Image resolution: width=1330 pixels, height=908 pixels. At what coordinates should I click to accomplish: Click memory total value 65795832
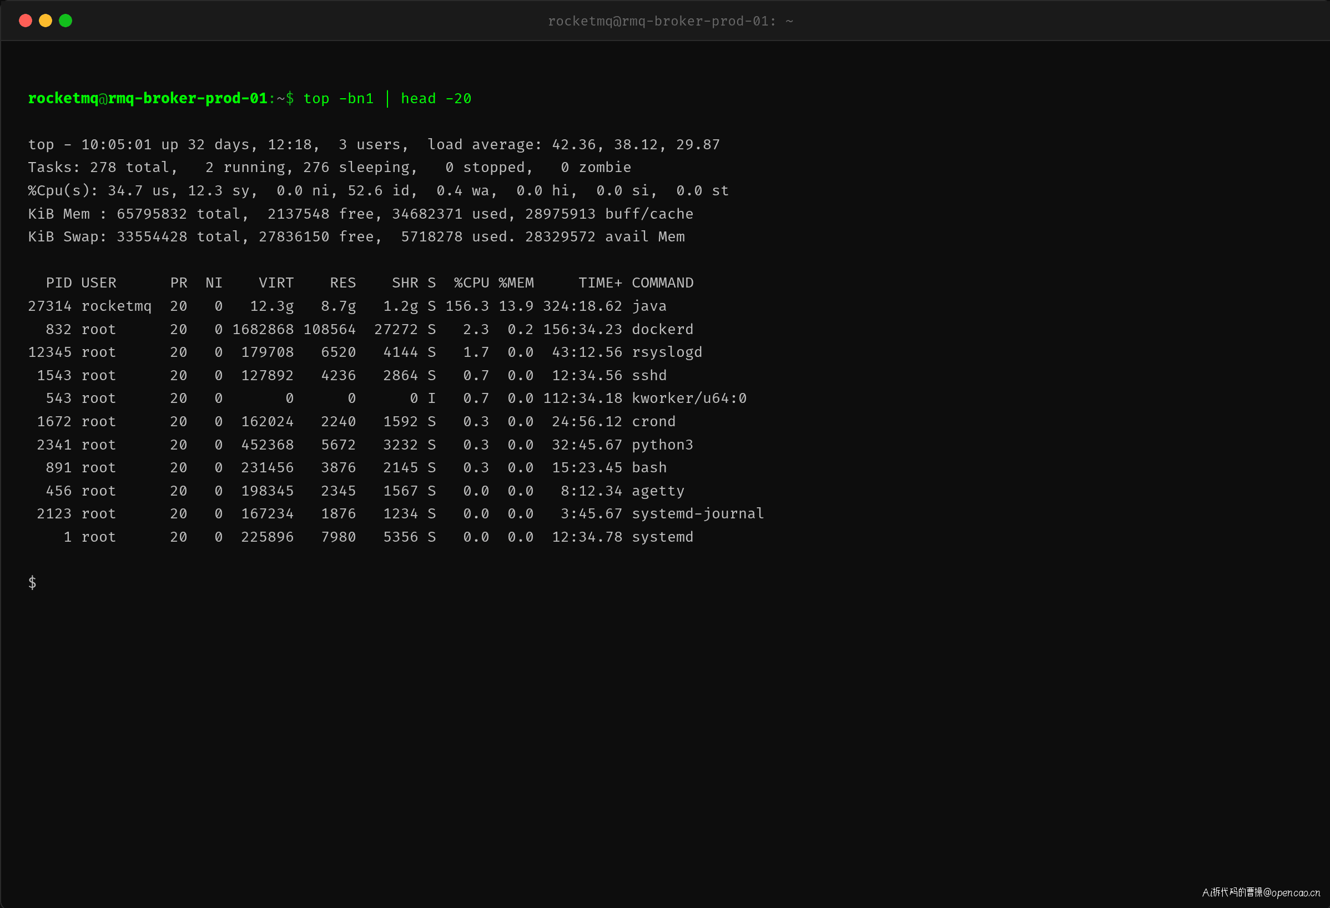pos(152,214)
